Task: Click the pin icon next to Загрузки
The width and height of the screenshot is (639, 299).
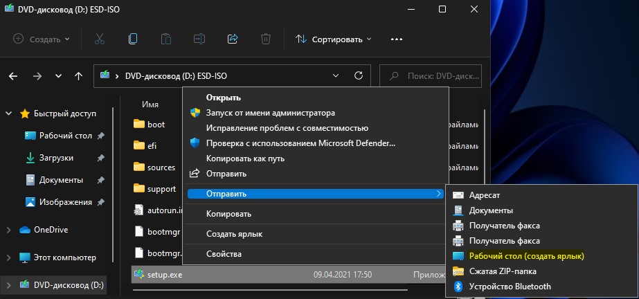Action: click(x=100, y=158)
